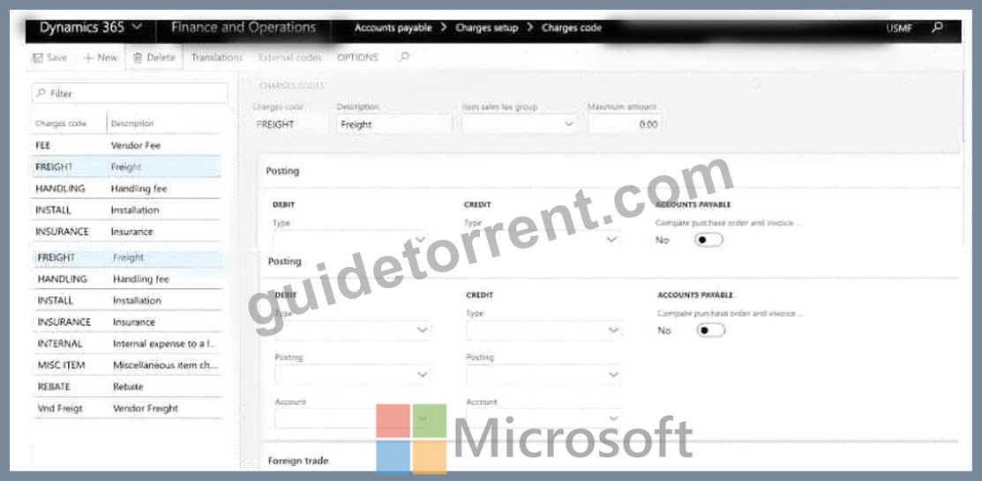This screenshot has height=481, width=982.
Task: Open the search icon beside USMF
Action: point(937,27)
